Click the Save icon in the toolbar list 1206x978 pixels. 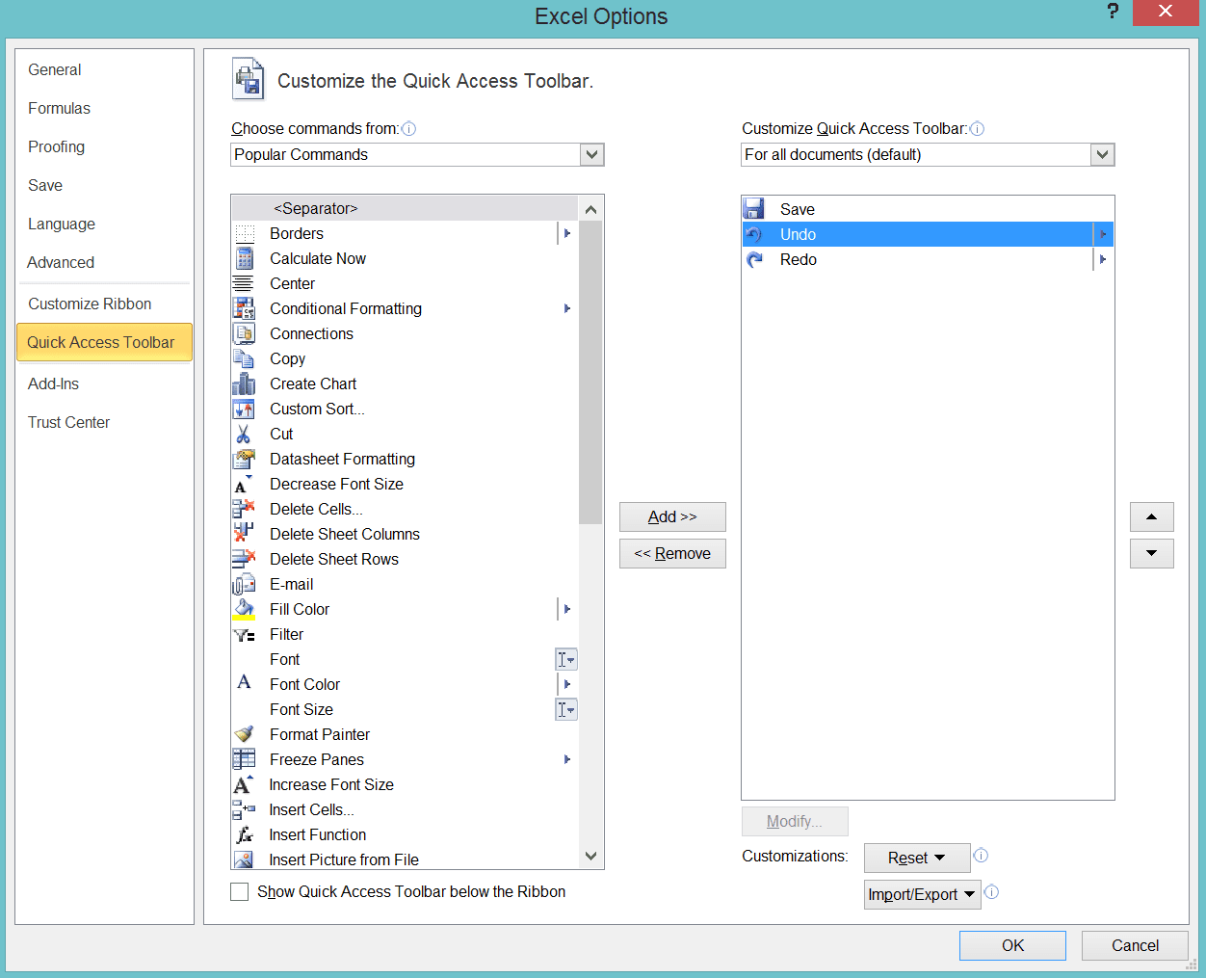pyautogui.click(x=753, y=208)
